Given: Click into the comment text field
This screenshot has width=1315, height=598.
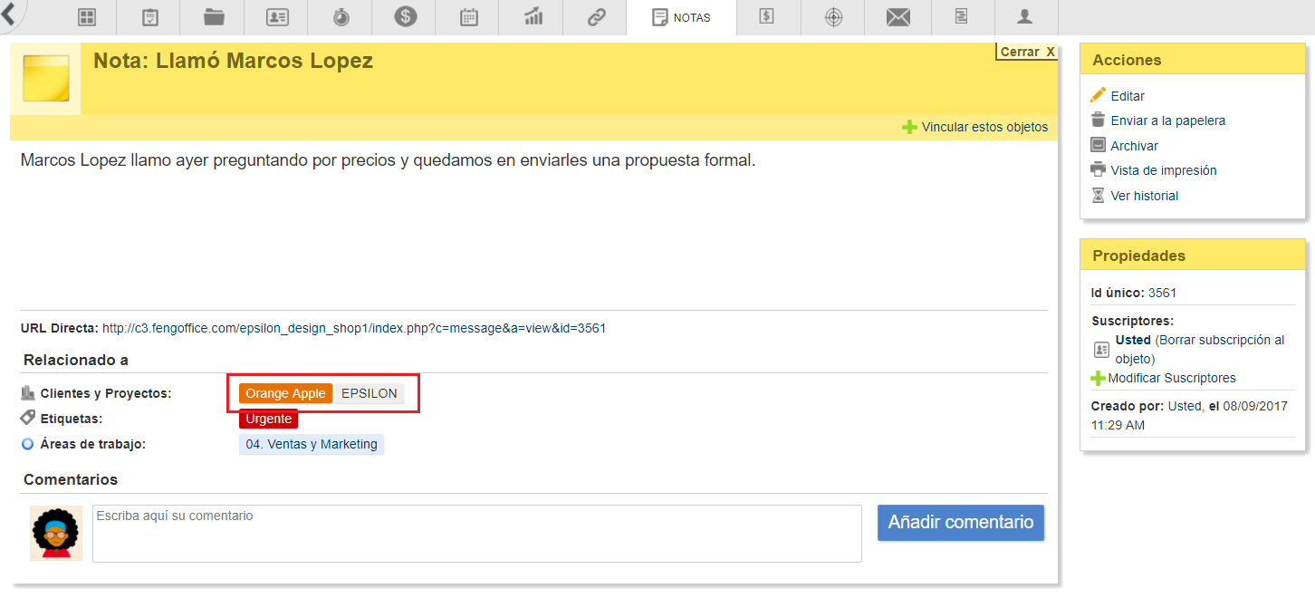Looking at the screenshot, I should [x=476, y=534].
